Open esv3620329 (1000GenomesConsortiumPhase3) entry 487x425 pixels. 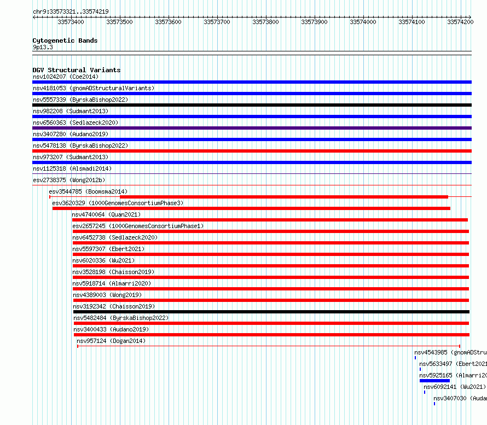[x=118, y=203]
